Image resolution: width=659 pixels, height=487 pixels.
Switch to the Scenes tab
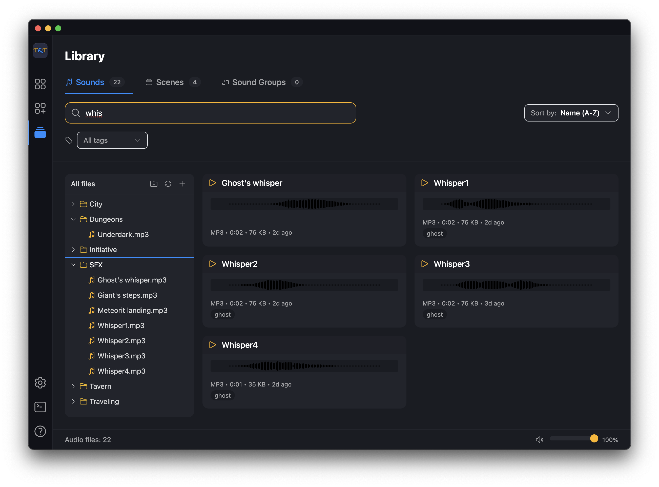click(x=170, y=82)
